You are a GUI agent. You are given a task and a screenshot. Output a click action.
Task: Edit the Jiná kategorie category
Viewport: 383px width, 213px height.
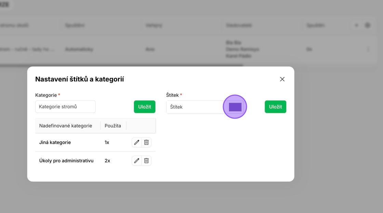[137, 142]
